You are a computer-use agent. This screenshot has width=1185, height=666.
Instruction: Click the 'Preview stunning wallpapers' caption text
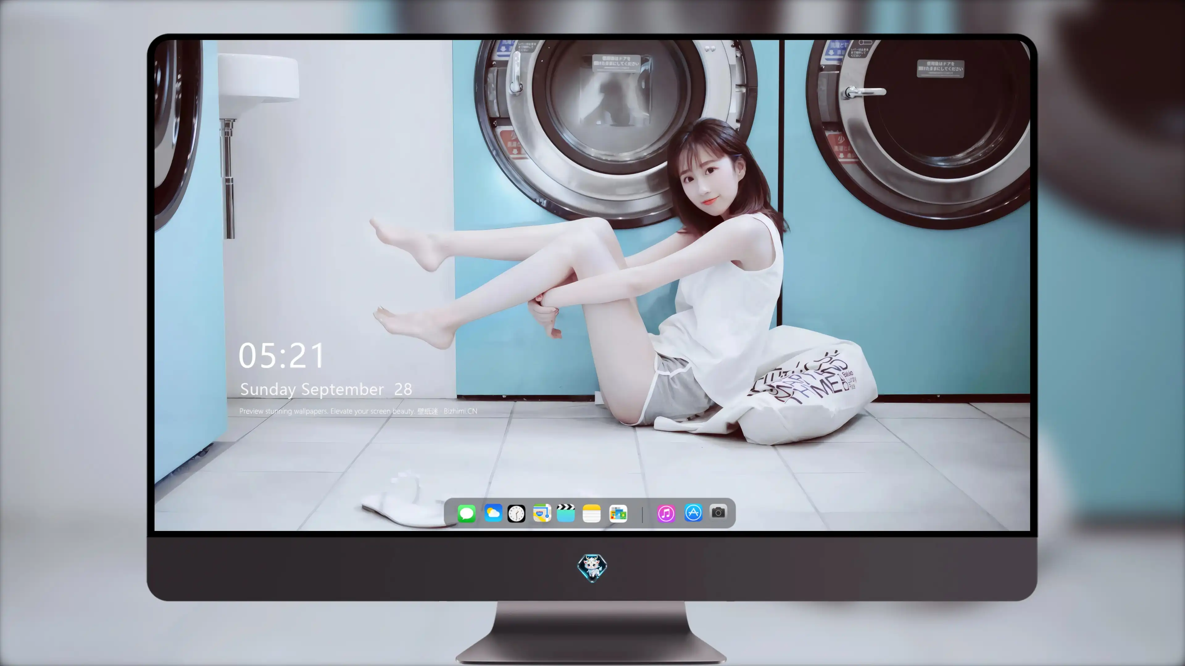click(x=358, y=411)
